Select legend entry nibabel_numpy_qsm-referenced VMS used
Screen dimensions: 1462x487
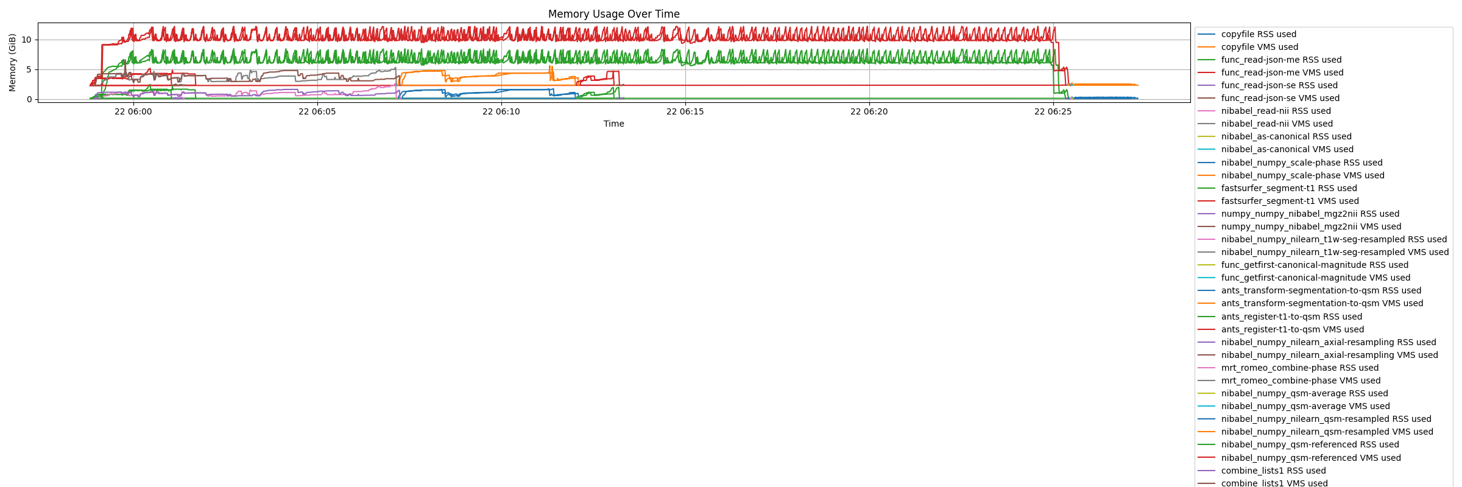click(x=1299, y=458)
